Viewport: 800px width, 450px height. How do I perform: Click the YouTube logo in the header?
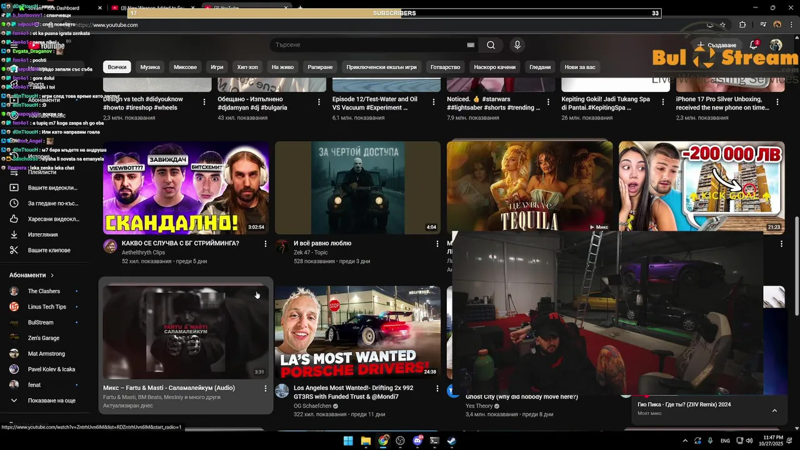pos(46,45)
